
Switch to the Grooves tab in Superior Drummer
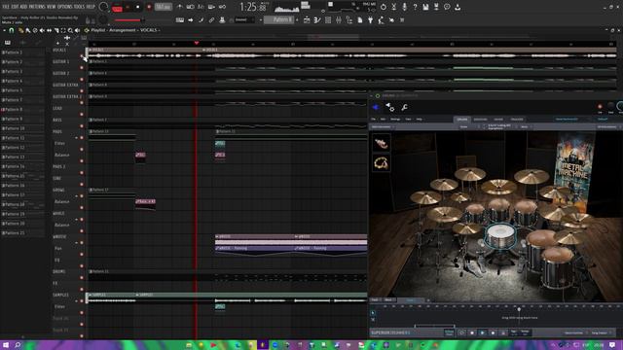(480, 119)
